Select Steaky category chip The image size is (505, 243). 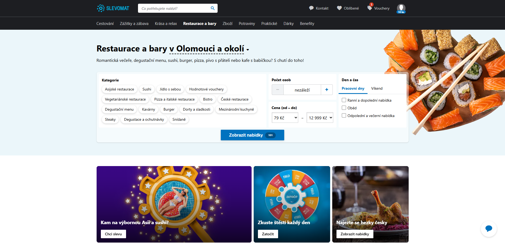[x=110, y=119]
